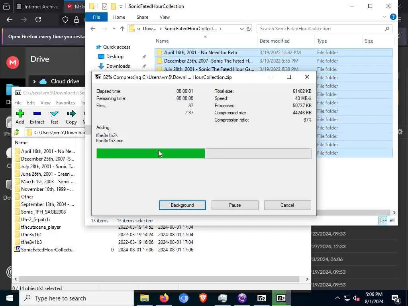Open the View ribbon tab in Explorer
The width and height of the screenshot is (408, 306).
[165, 17]
